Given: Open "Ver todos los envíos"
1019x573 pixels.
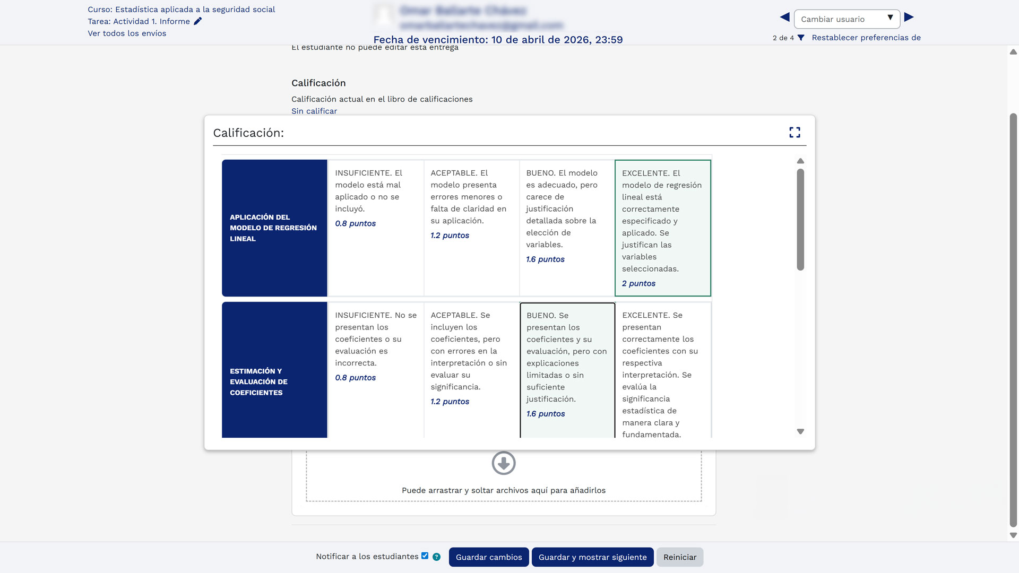Looking at the screenshot, I should [127, 33].
